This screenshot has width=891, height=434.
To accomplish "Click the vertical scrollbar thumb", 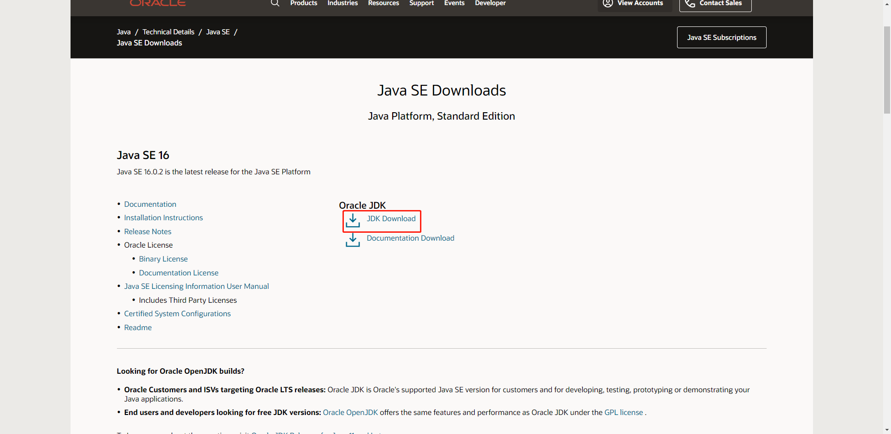I will pos(887,70).
